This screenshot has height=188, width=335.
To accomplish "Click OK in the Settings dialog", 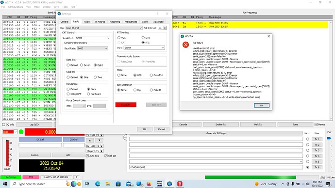I will click(144, 129).
